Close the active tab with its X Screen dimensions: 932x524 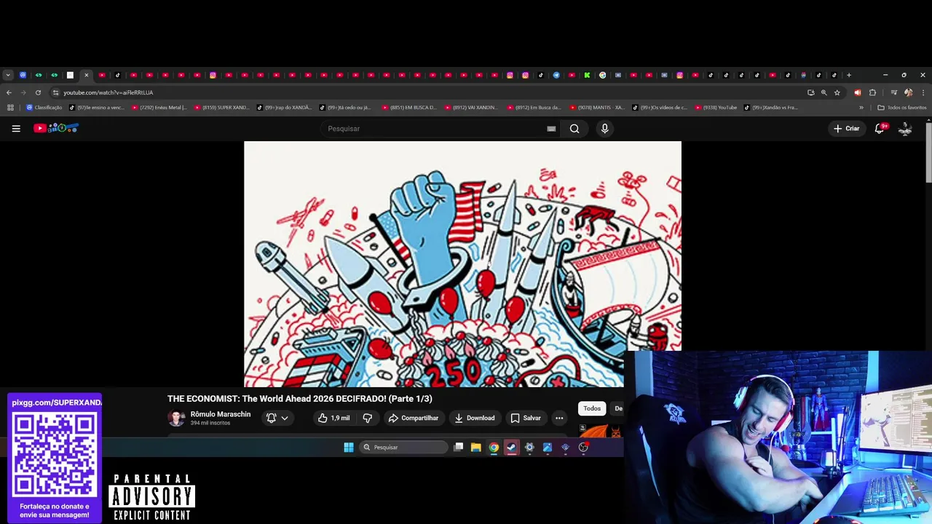[x=86, y=75]
